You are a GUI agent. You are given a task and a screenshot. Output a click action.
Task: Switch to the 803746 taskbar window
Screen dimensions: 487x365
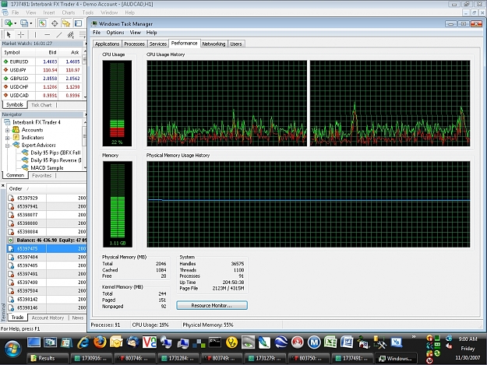click(134, 359)
